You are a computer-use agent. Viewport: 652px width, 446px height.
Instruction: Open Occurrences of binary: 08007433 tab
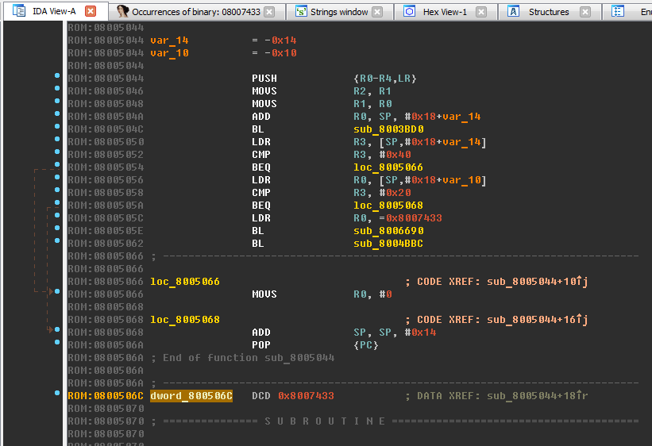tap(196, 12)
